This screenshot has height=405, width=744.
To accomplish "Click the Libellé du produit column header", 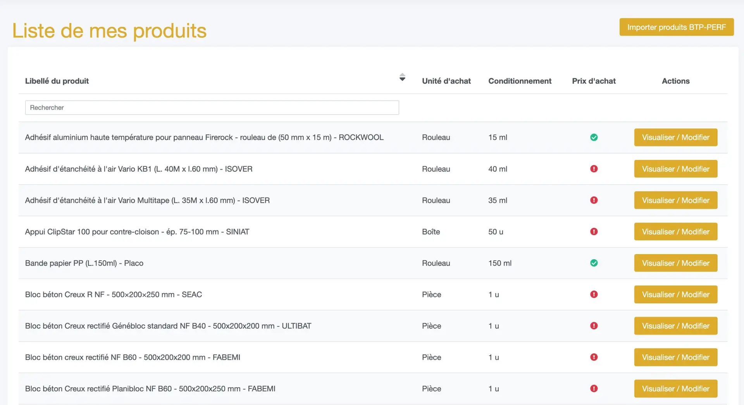I will pyautogui.click(x=57, y=81).
